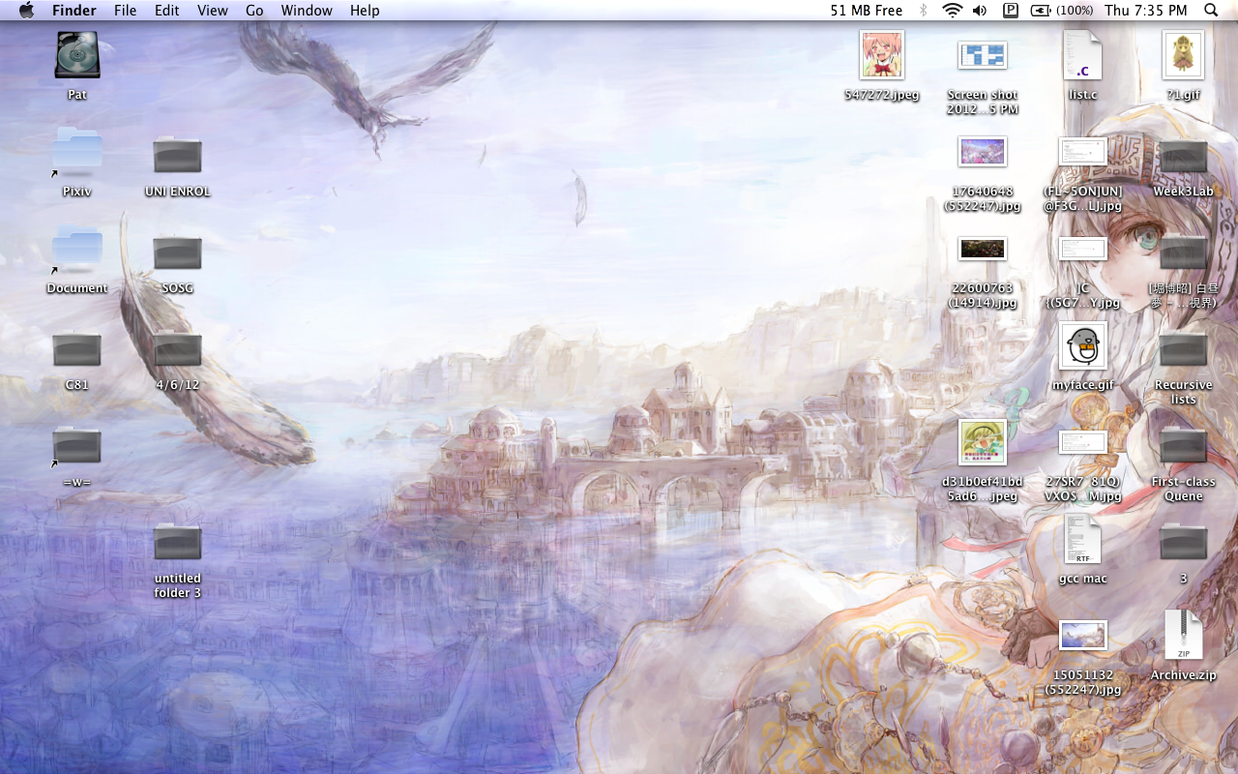Select the 15051132 (552247).jpg file
The image size is (1238, 774).
pos(1083,636)
